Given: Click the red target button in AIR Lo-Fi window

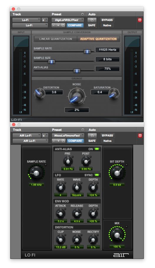Looking at the screenshot, I should point(140,136).
